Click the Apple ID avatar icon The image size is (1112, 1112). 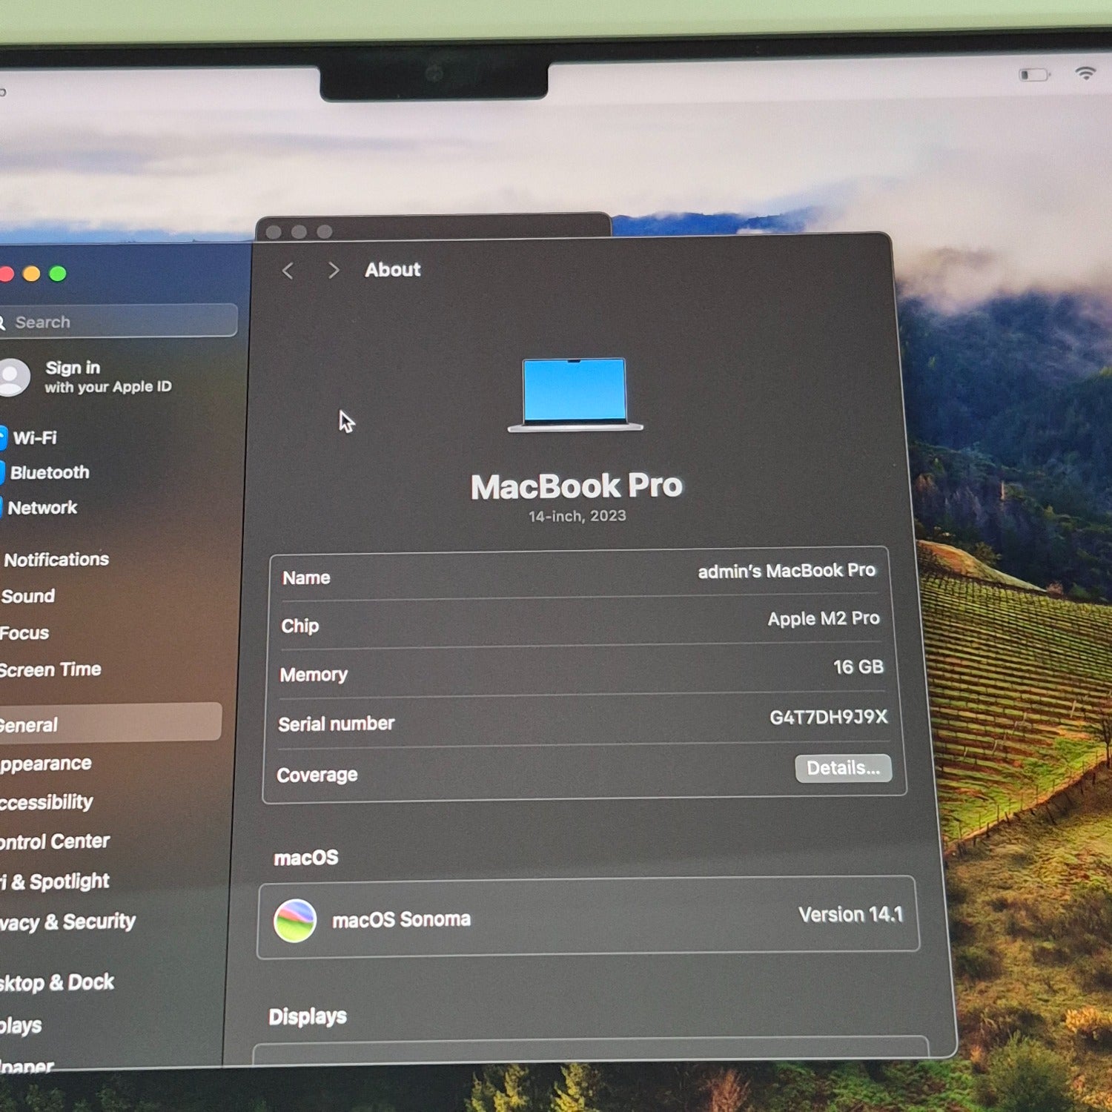tap(13, 377)
